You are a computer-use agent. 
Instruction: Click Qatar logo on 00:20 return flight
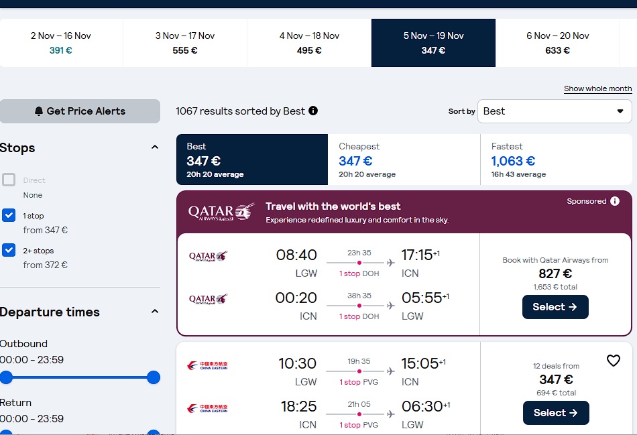click(x=208, y=300)
